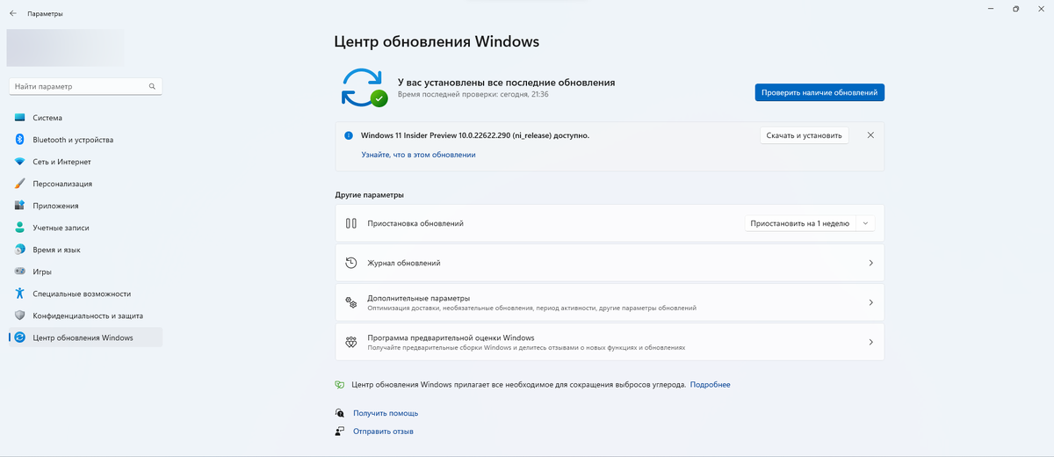1054x457 pixels.
Task: Maximize or restore the Settings window
Action: click(x=1015, y=9)
